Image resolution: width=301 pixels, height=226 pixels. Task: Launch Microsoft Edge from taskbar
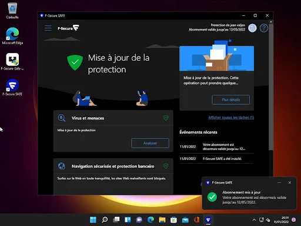(x=150, y=220)
